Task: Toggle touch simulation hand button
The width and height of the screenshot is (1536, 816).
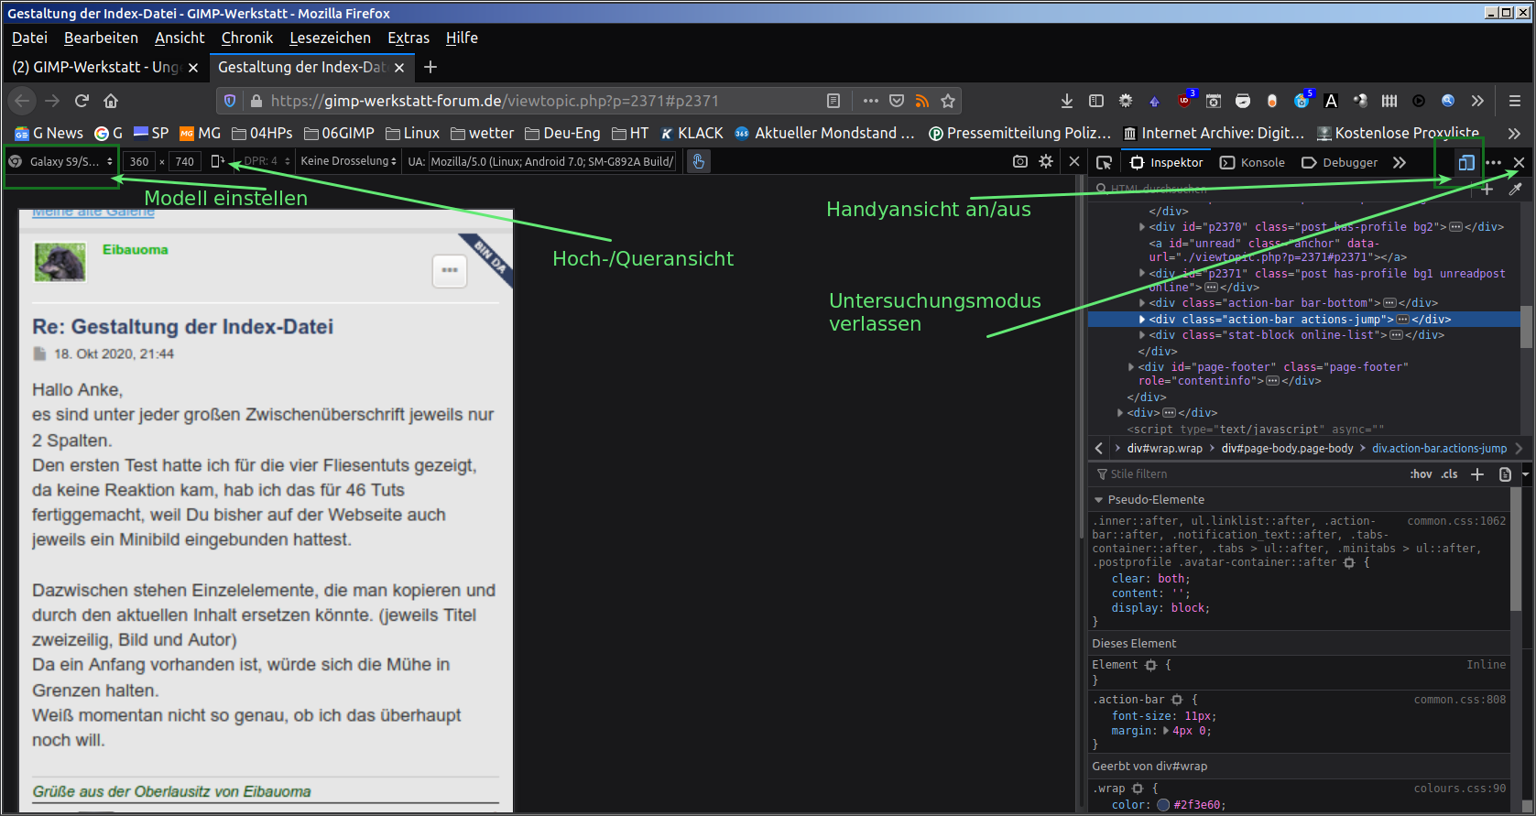Action: tap(698, 161)
